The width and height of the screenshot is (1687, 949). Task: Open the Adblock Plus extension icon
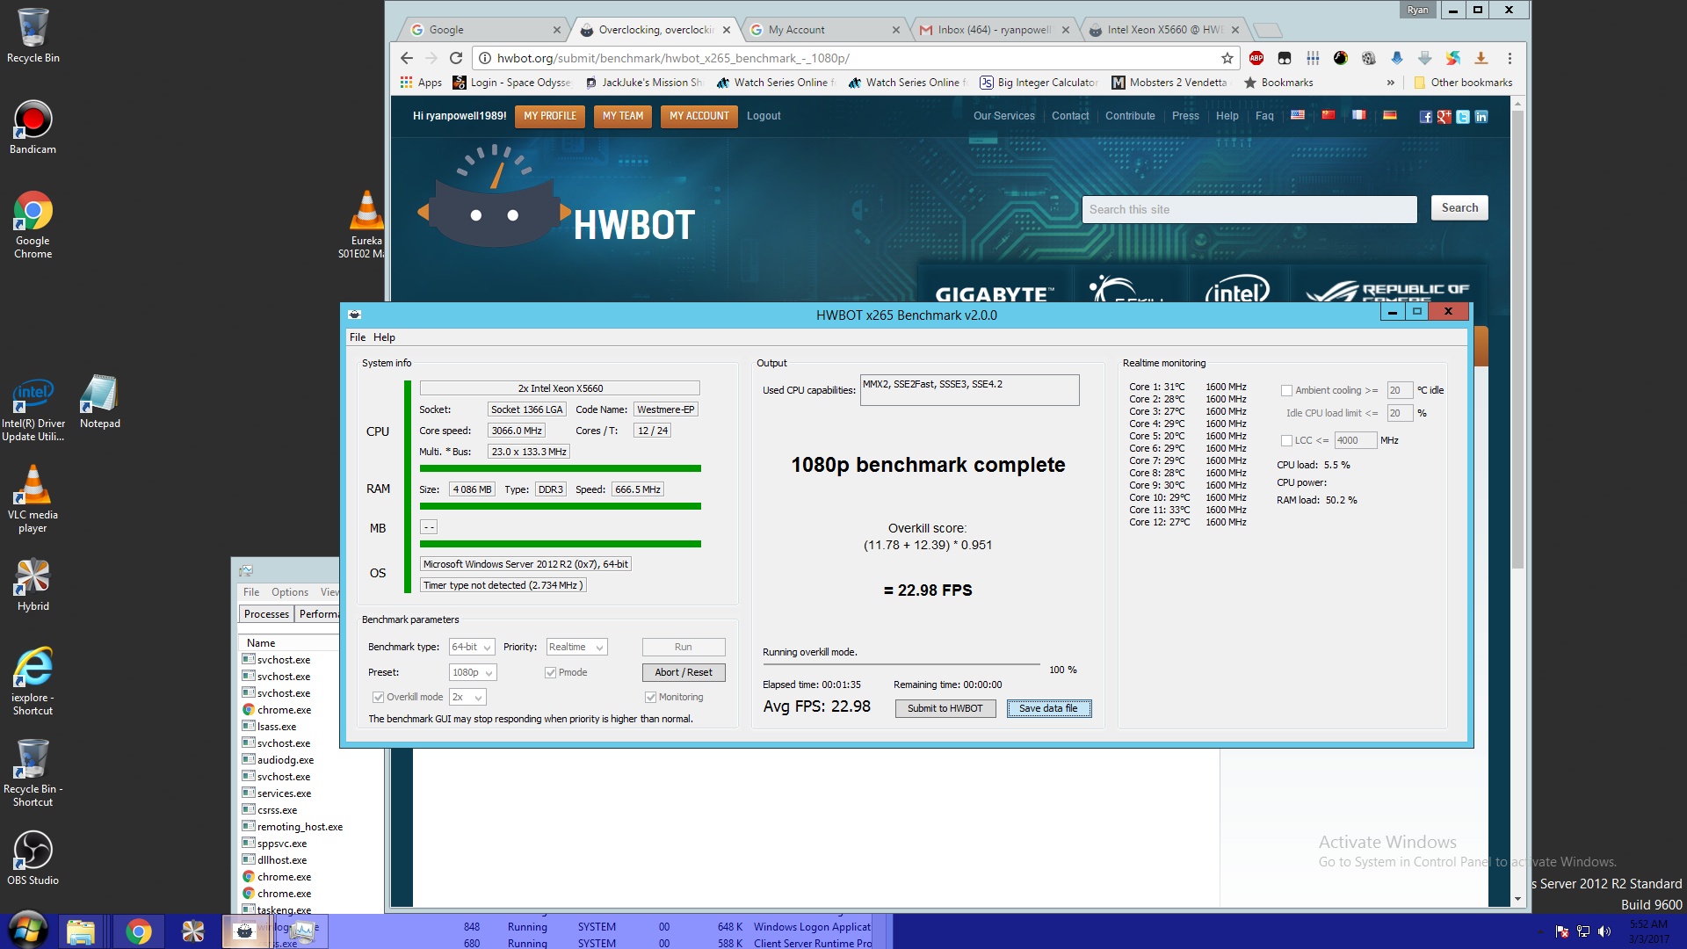[x=1256, y=58]
